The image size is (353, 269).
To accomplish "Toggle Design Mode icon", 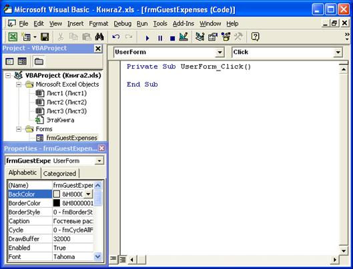I will [x=184, y=37].
